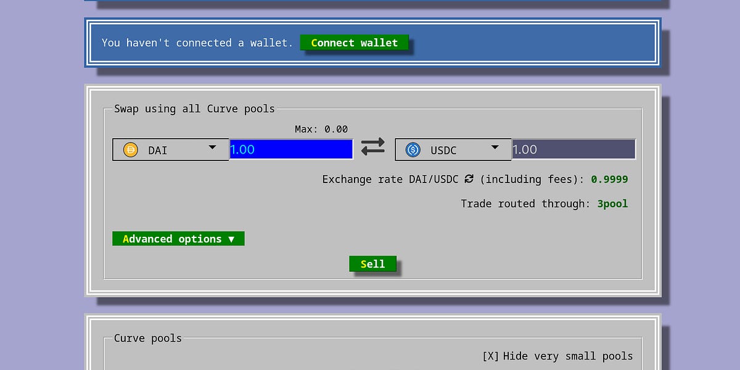Open the 3pool trade route link
The width and height of the screenshot is (740, 370).
click(612, 203)
